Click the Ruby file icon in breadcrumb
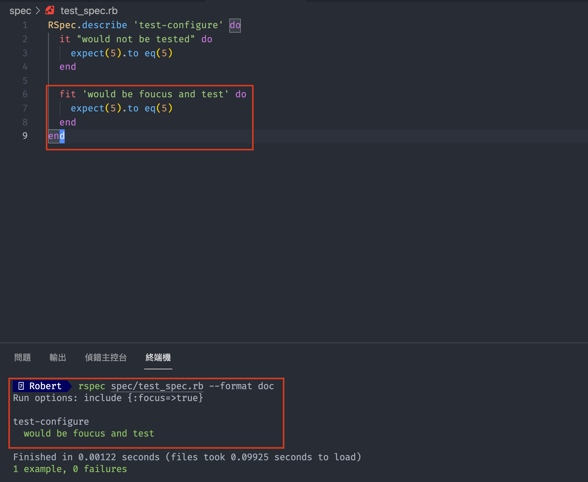 50,11
